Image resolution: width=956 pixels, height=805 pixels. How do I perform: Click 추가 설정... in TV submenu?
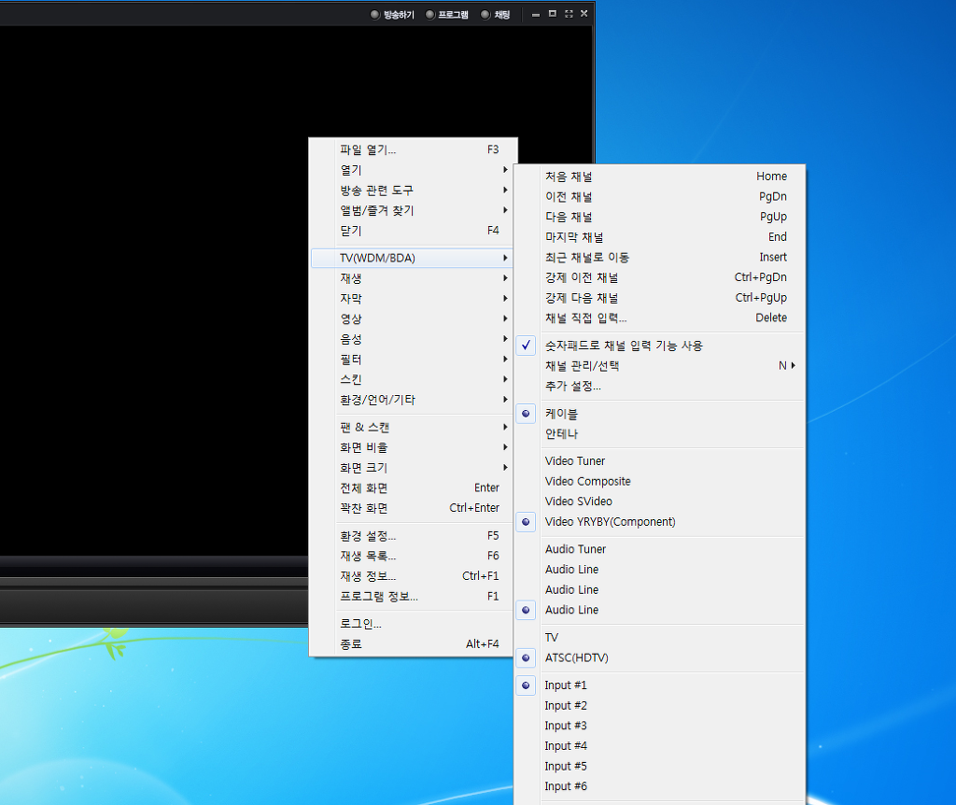point(572,386)
